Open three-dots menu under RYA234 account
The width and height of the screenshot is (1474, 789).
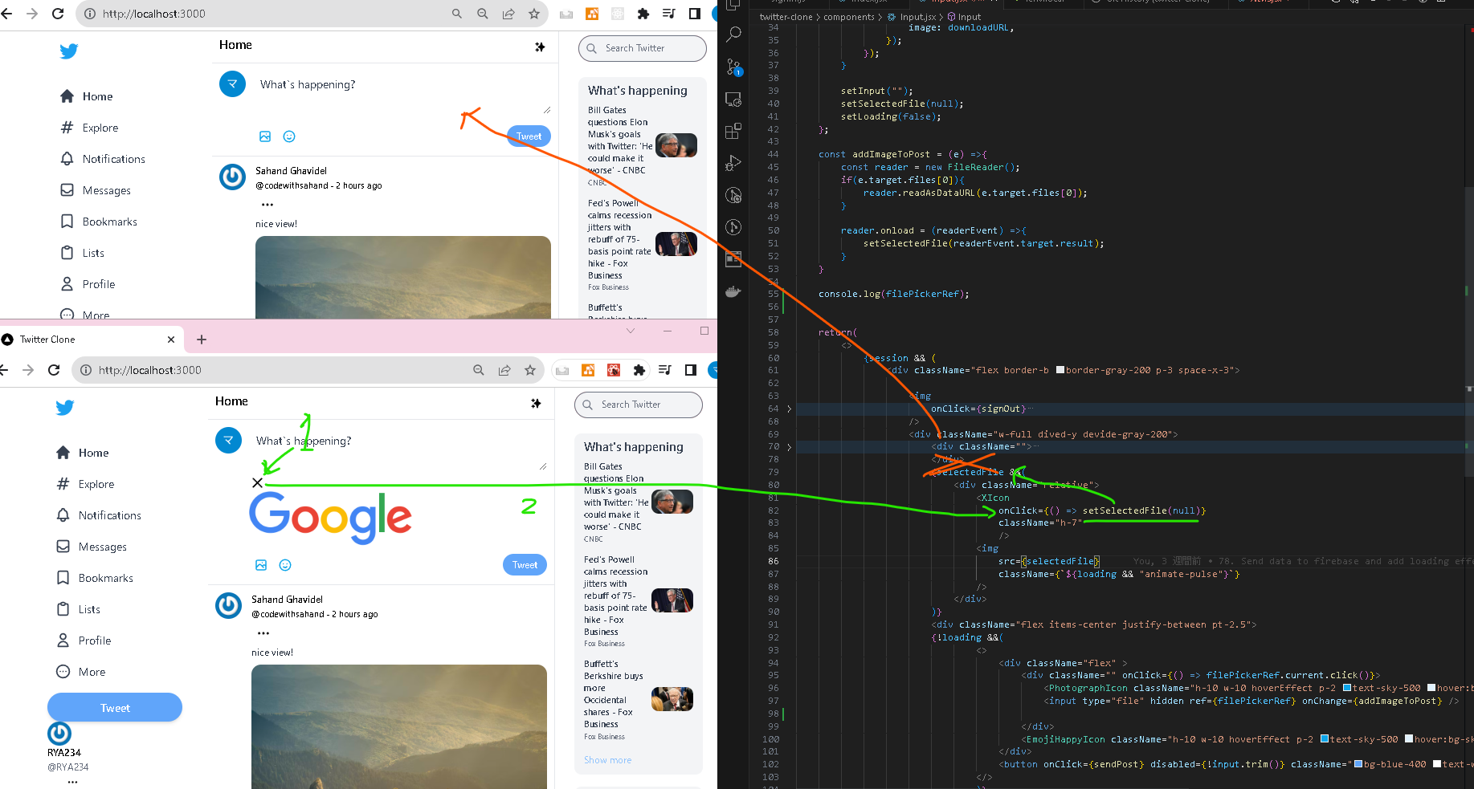72,781
